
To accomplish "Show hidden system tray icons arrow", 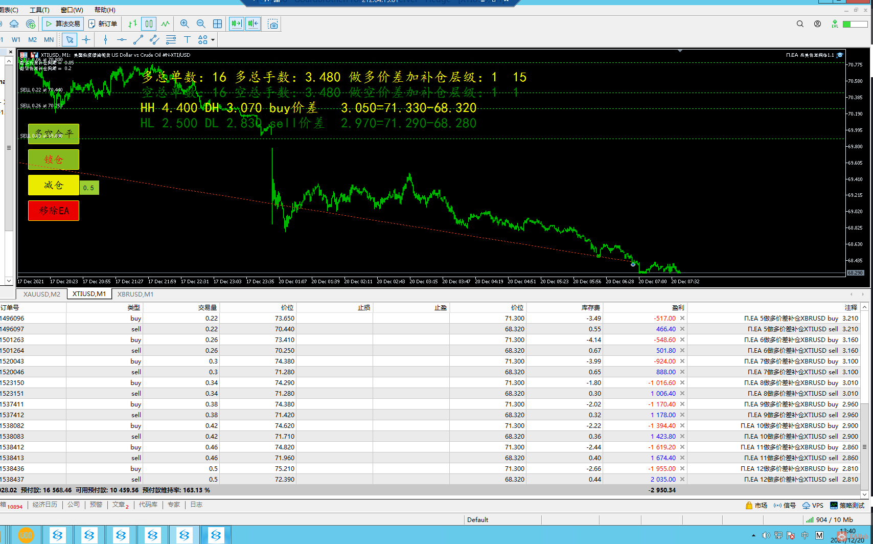I will 753,535.
